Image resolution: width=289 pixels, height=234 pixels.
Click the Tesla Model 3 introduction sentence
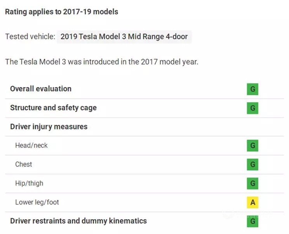[101, 62]
